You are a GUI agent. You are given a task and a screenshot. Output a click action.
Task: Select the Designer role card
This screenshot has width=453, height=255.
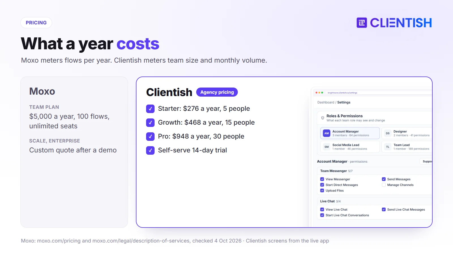(407, 133)
